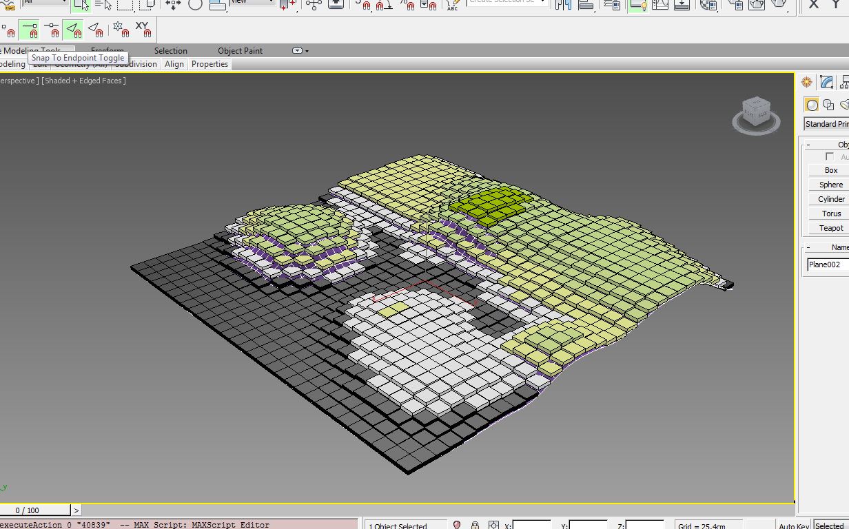Image resolution: width=849 pixels, height=529 pixels.
Task: Activate the Select Object arrow tool
Action: pos(81,5)
